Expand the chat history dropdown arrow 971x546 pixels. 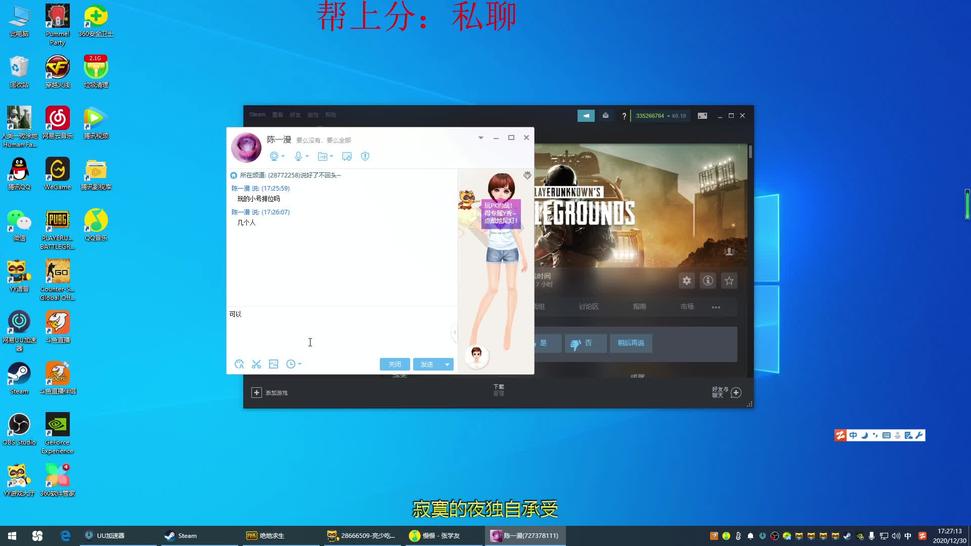300,364
